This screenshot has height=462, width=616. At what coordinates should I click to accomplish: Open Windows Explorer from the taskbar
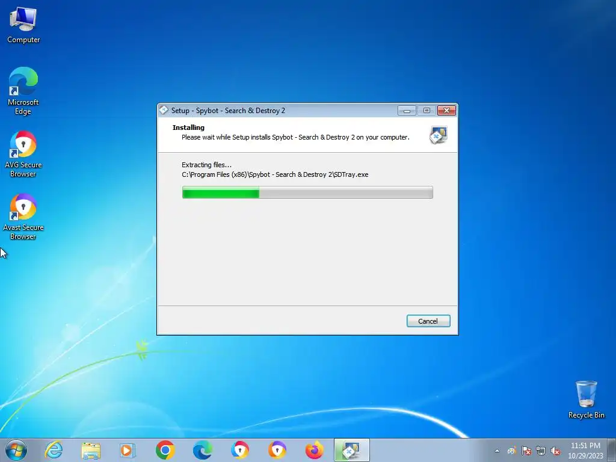(91, 450)
